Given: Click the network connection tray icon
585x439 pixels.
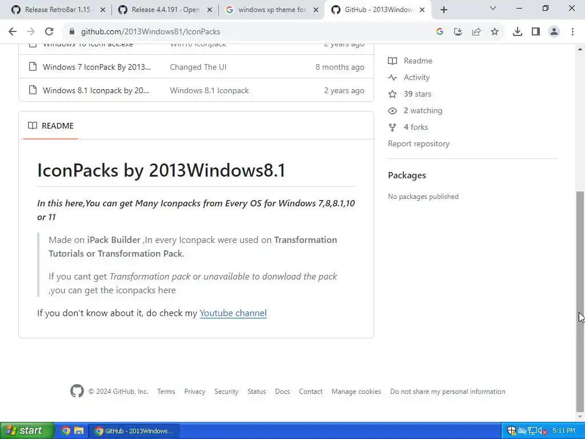Looking at the screenshot, I should 532,431.
